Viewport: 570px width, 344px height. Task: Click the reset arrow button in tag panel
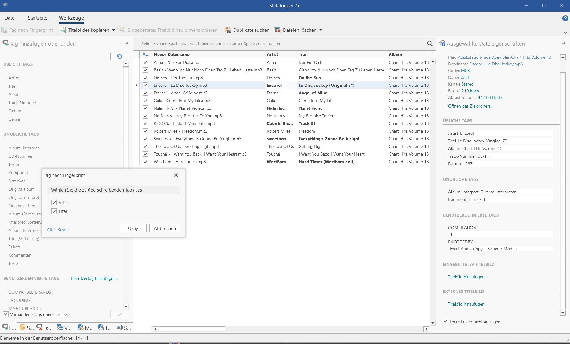pos(119,57)
